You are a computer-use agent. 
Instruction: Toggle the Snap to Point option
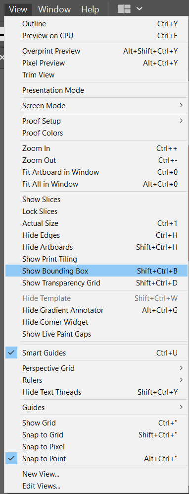96,459
